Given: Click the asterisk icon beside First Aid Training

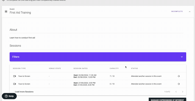Looking at the screenshot, I should [6, 12].
